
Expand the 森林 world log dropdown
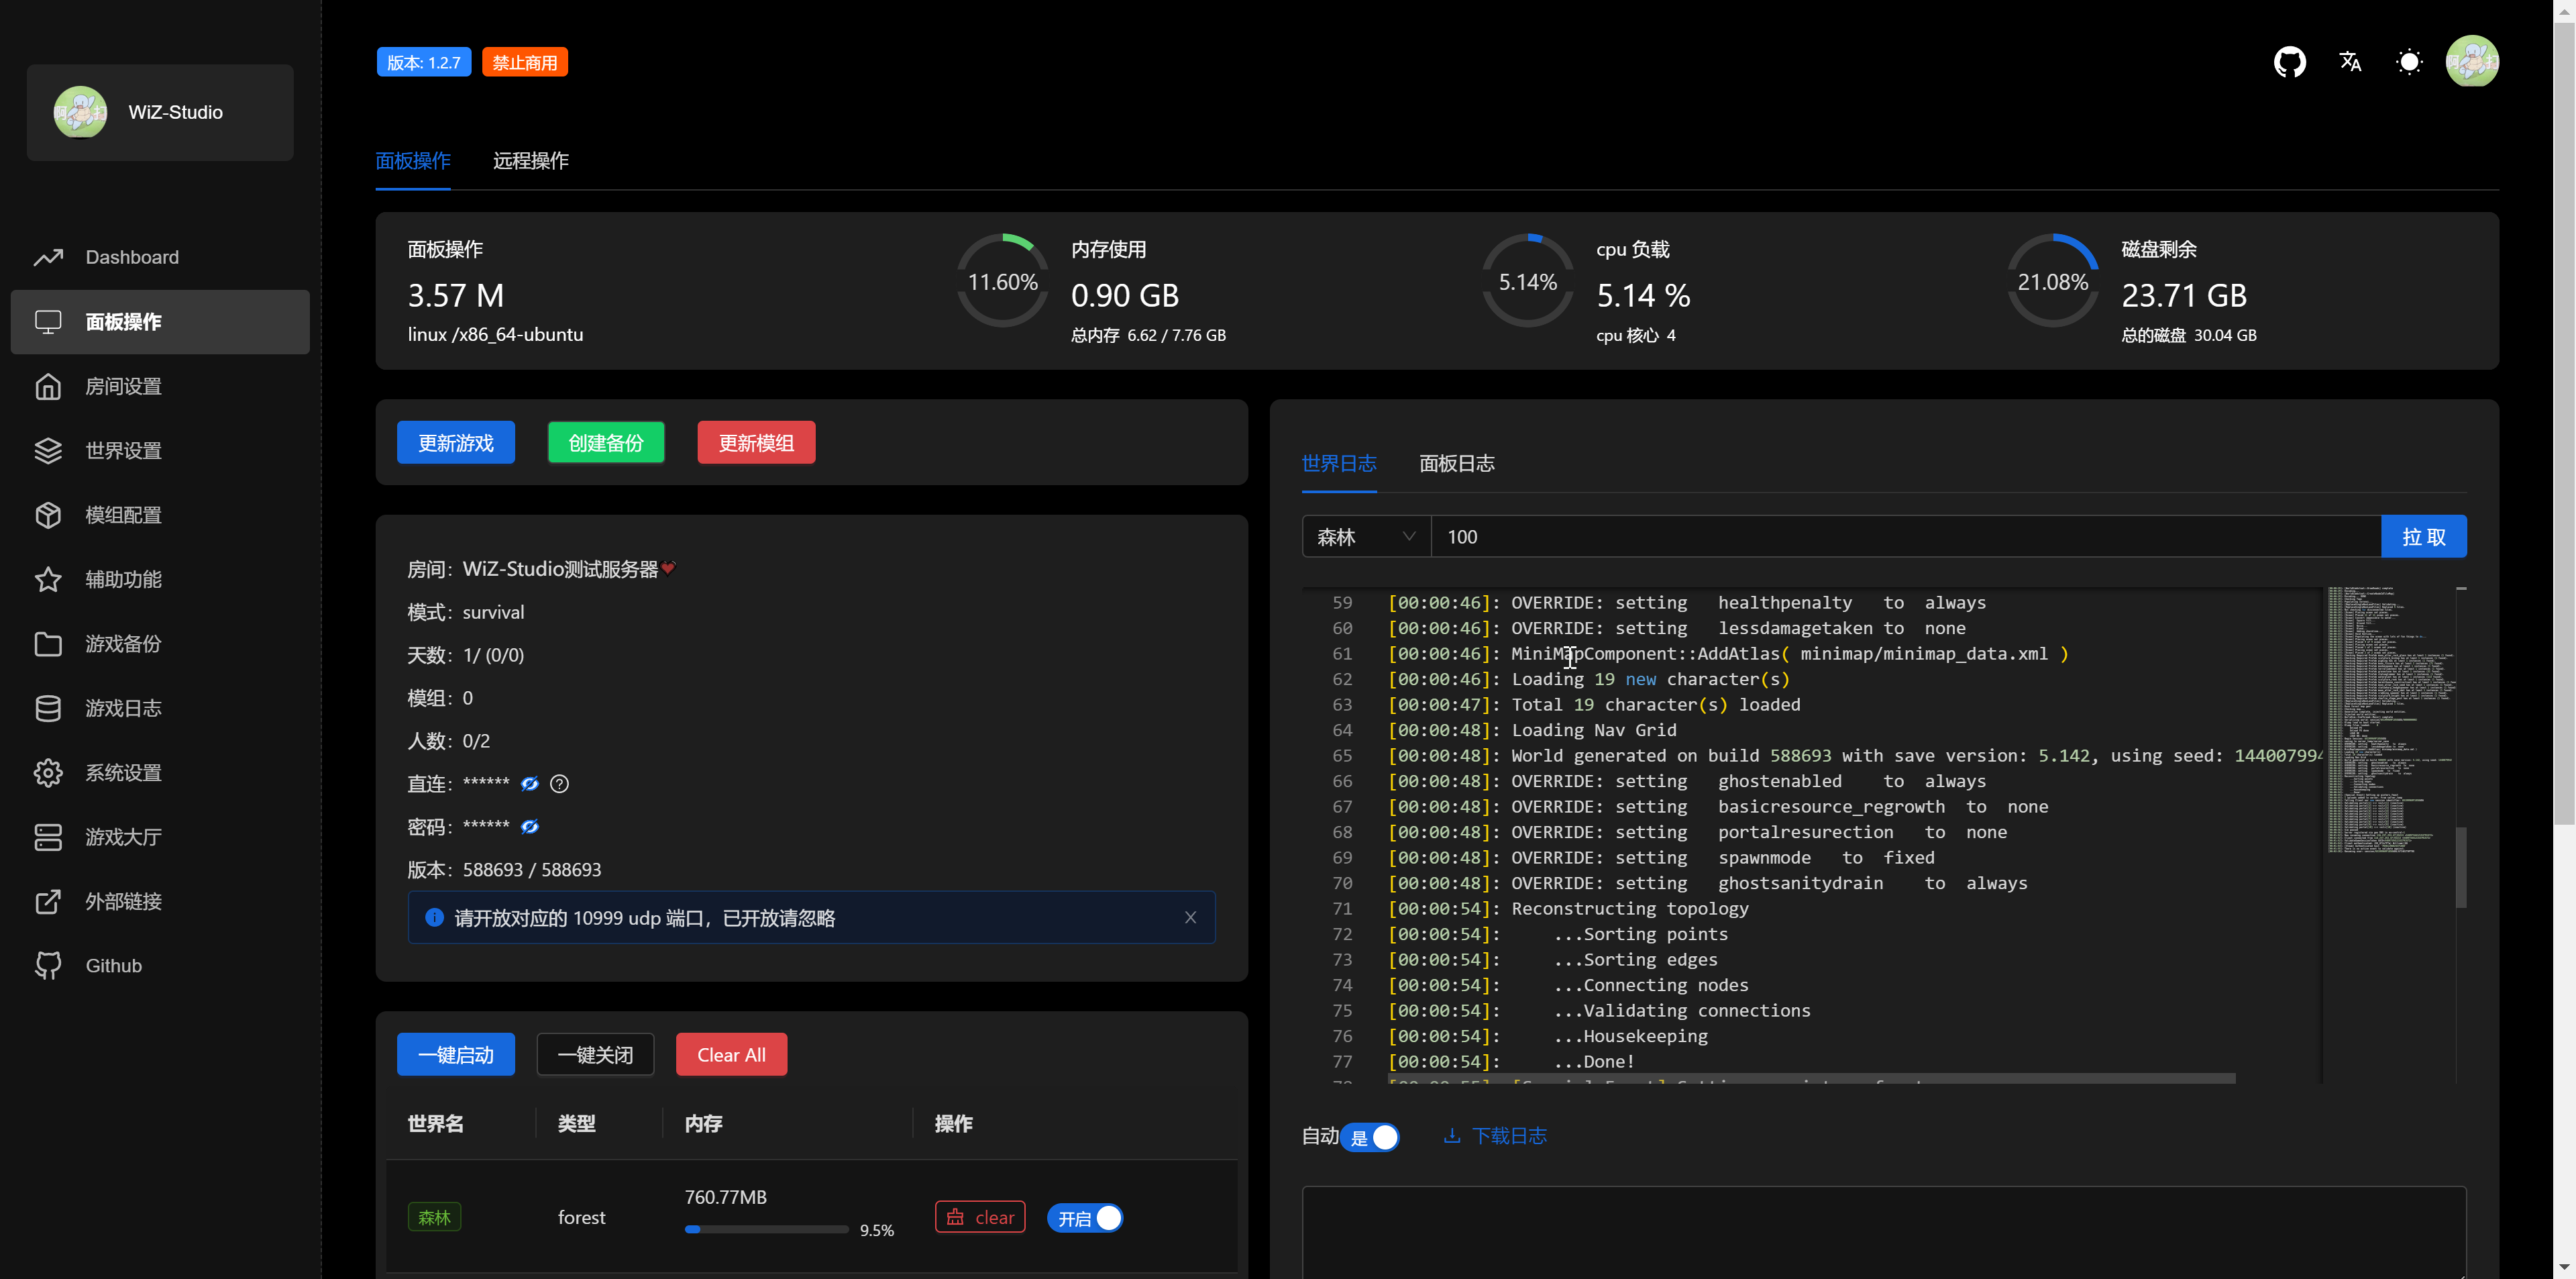click(x=1366, y=537)
